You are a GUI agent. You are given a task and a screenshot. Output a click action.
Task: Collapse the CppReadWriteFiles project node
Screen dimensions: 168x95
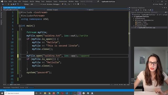(132, 17)
